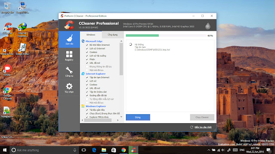Image resolution: width=275 pixels, height=154 pixels.
Task: Select the Internet Explorer group heading
Action: (95, 74)
